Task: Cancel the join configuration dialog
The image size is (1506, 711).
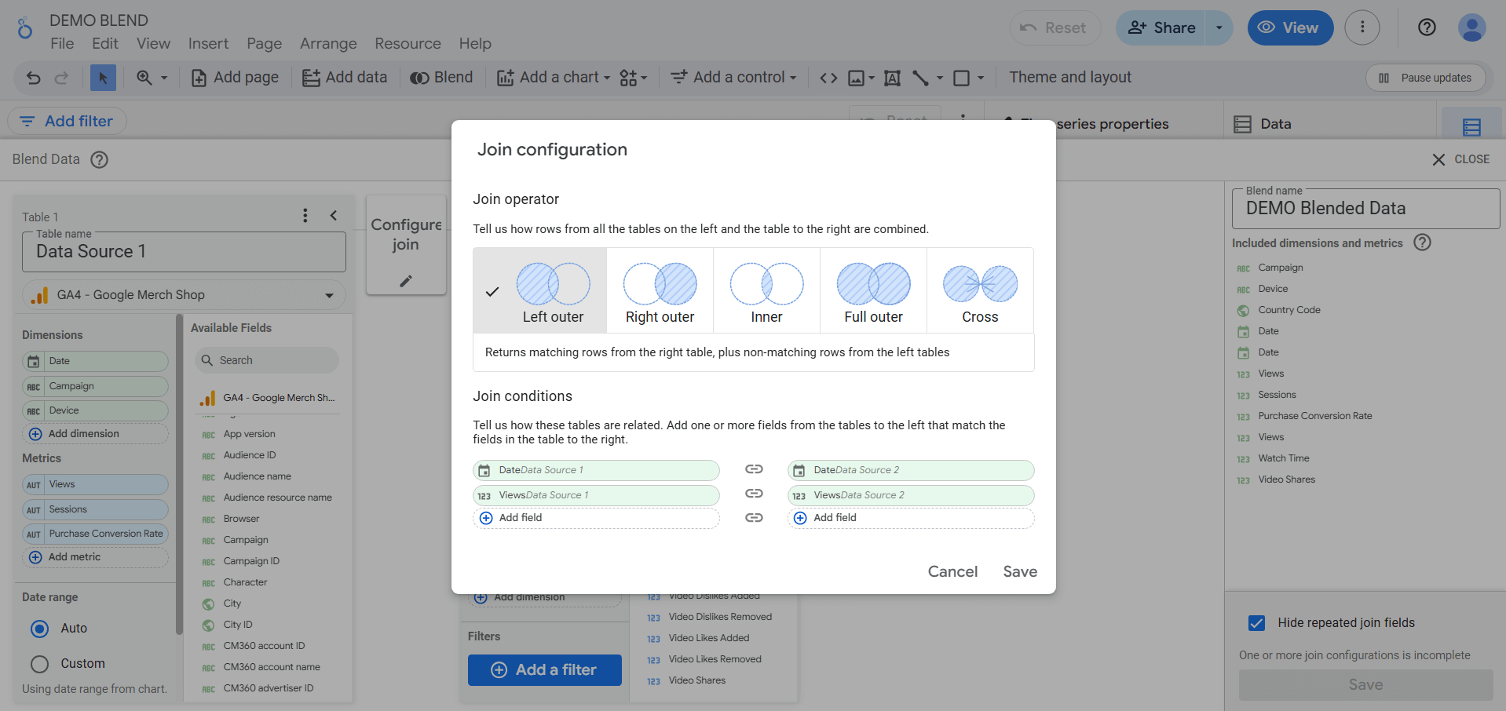Action: [x=952, y=571]
